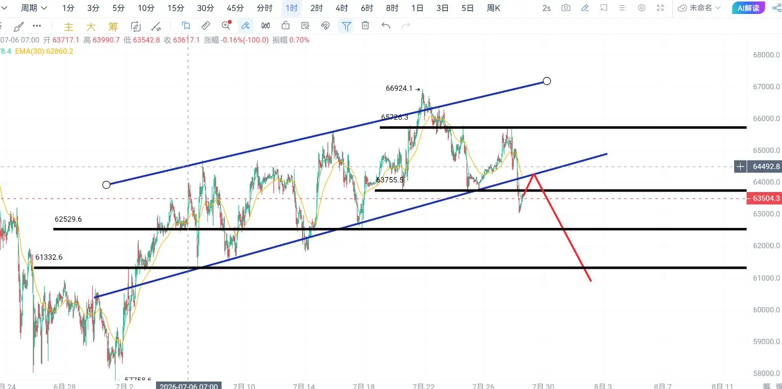Image resolution: width=782 pixels, height=389 pixels.
Task: Select the ruler measurement tool
Action: tap(205, 25)
